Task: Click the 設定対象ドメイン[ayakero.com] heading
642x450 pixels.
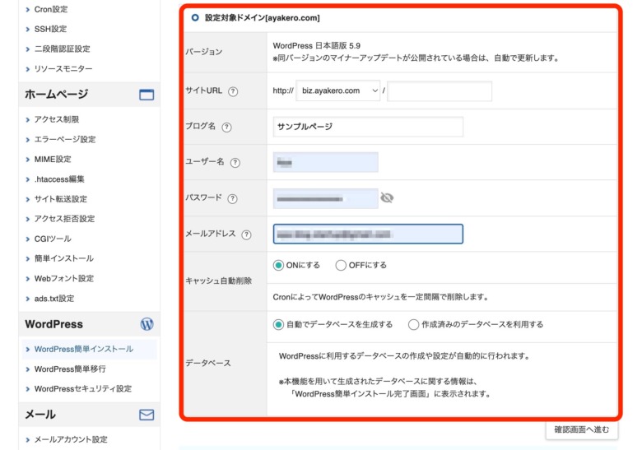Action: 262,18
